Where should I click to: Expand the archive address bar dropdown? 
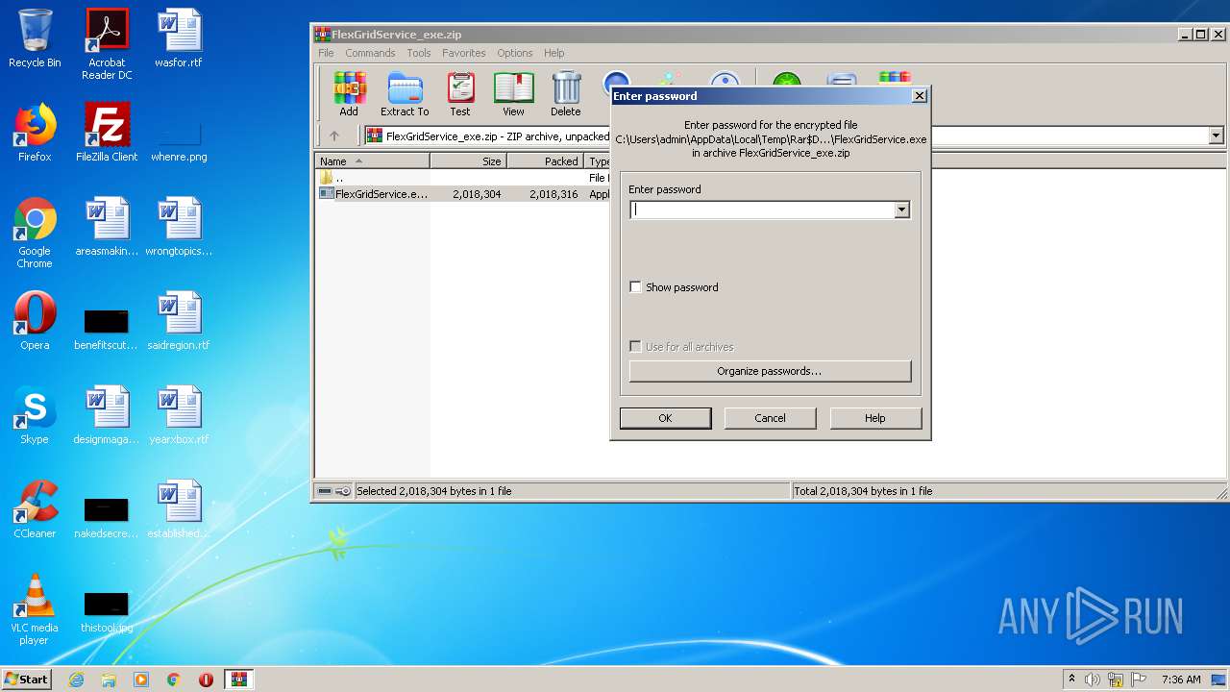coord(1216,136)
